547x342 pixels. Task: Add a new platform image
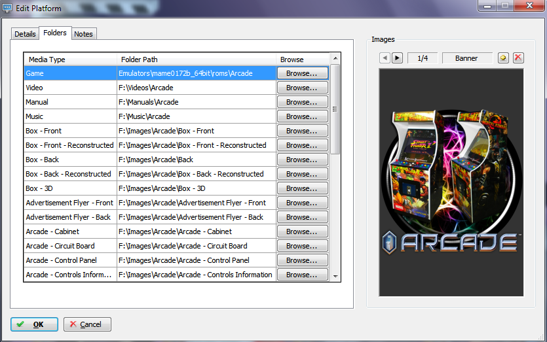tap(503, 58)
